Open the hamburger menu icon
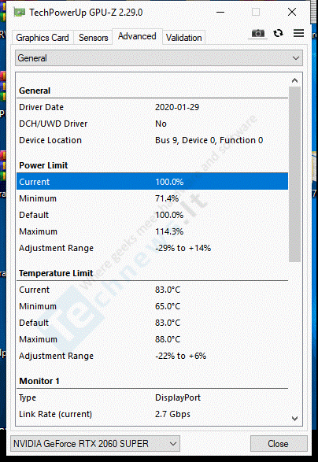The image size is (318, 462). [298, 33]
